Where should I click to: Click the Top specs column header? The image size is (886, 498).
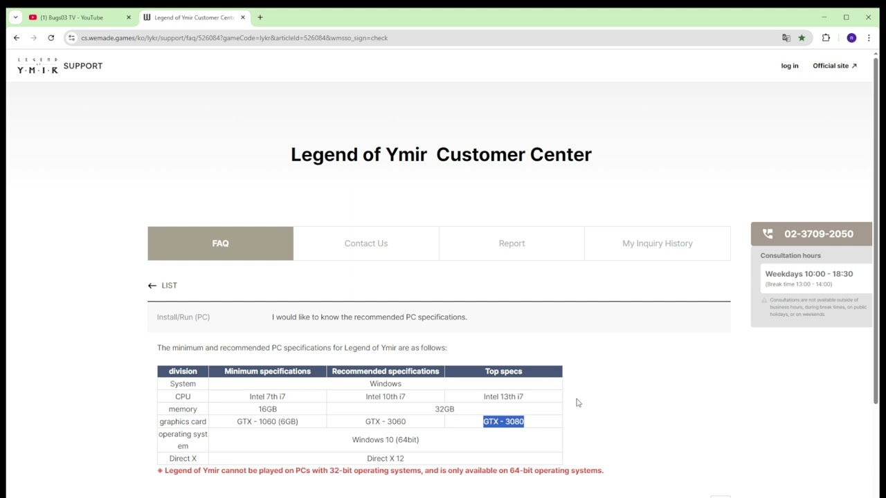tap(503, 371)
